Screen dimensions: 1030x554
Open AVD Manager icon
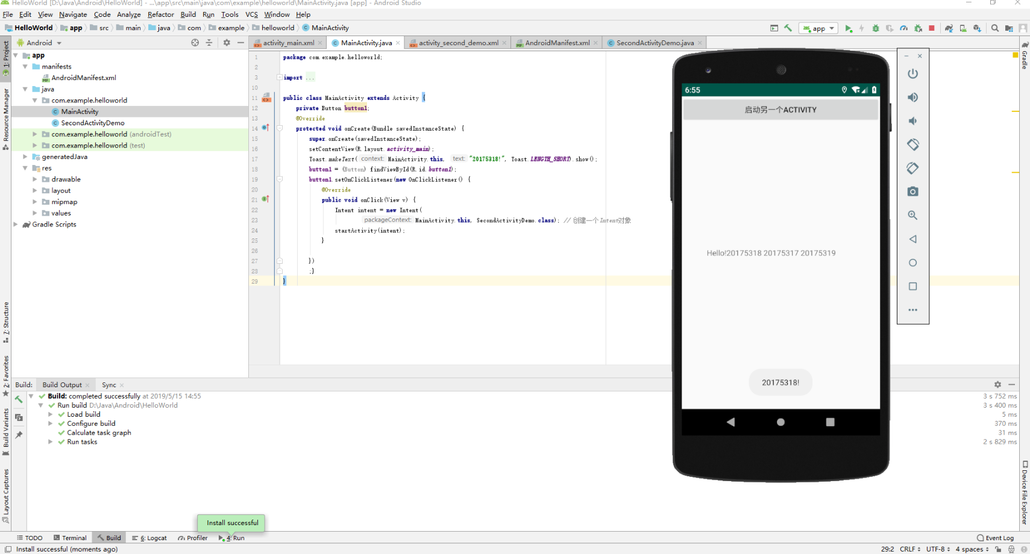point(963,28)
